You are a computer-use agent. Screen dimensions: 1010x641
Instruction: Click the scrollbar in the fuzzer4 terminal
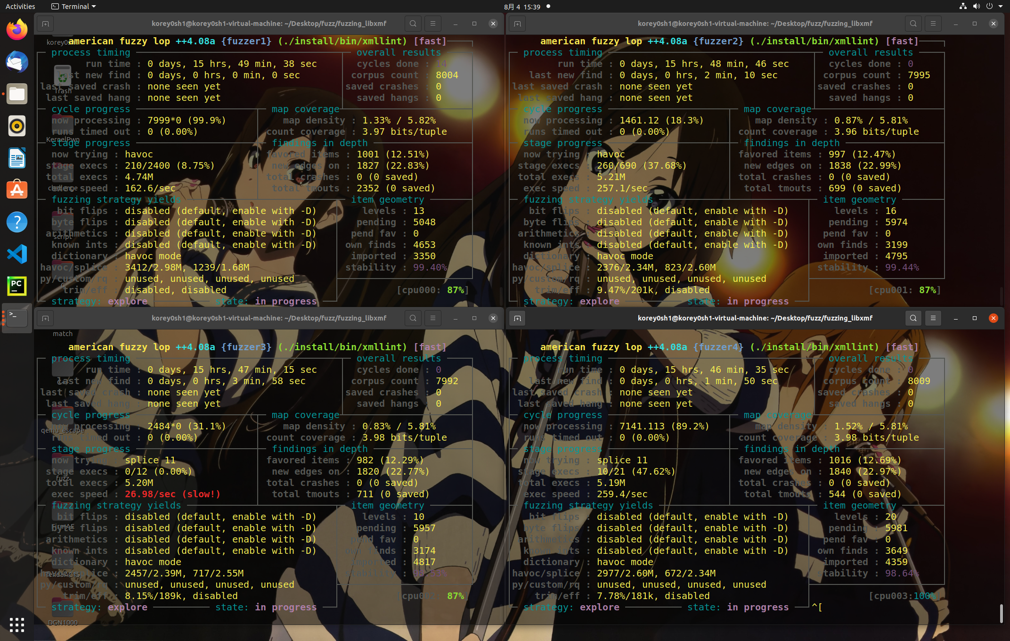tap(1001, 613)
